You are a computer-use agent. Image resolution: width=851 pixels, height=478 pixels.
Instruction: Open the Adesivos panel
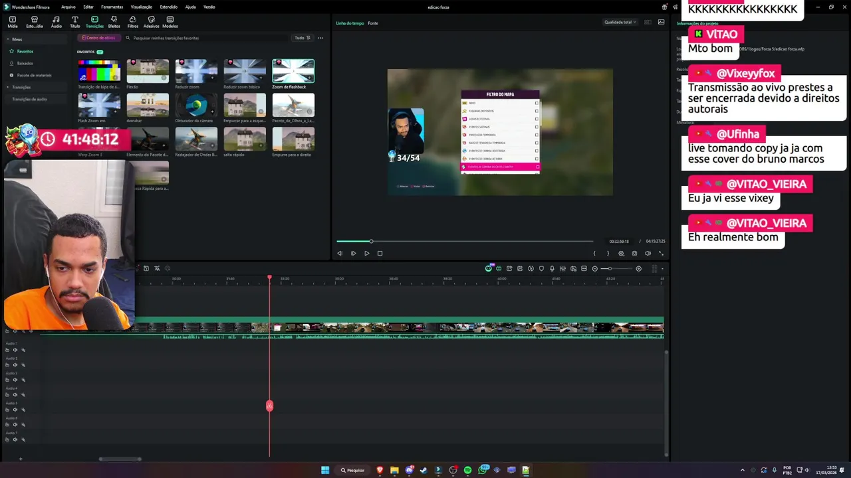[151, 22]
